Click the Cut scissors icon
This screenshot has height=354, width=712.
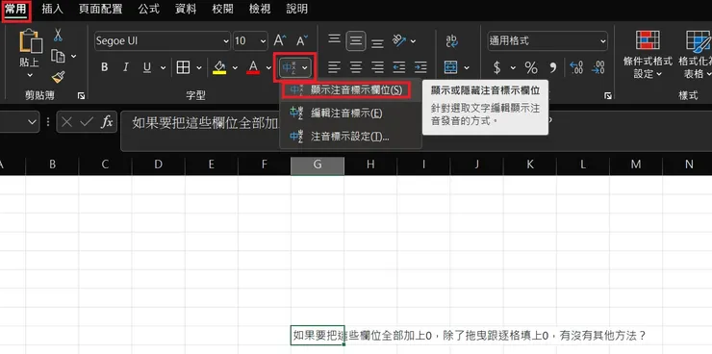point(58,35)
